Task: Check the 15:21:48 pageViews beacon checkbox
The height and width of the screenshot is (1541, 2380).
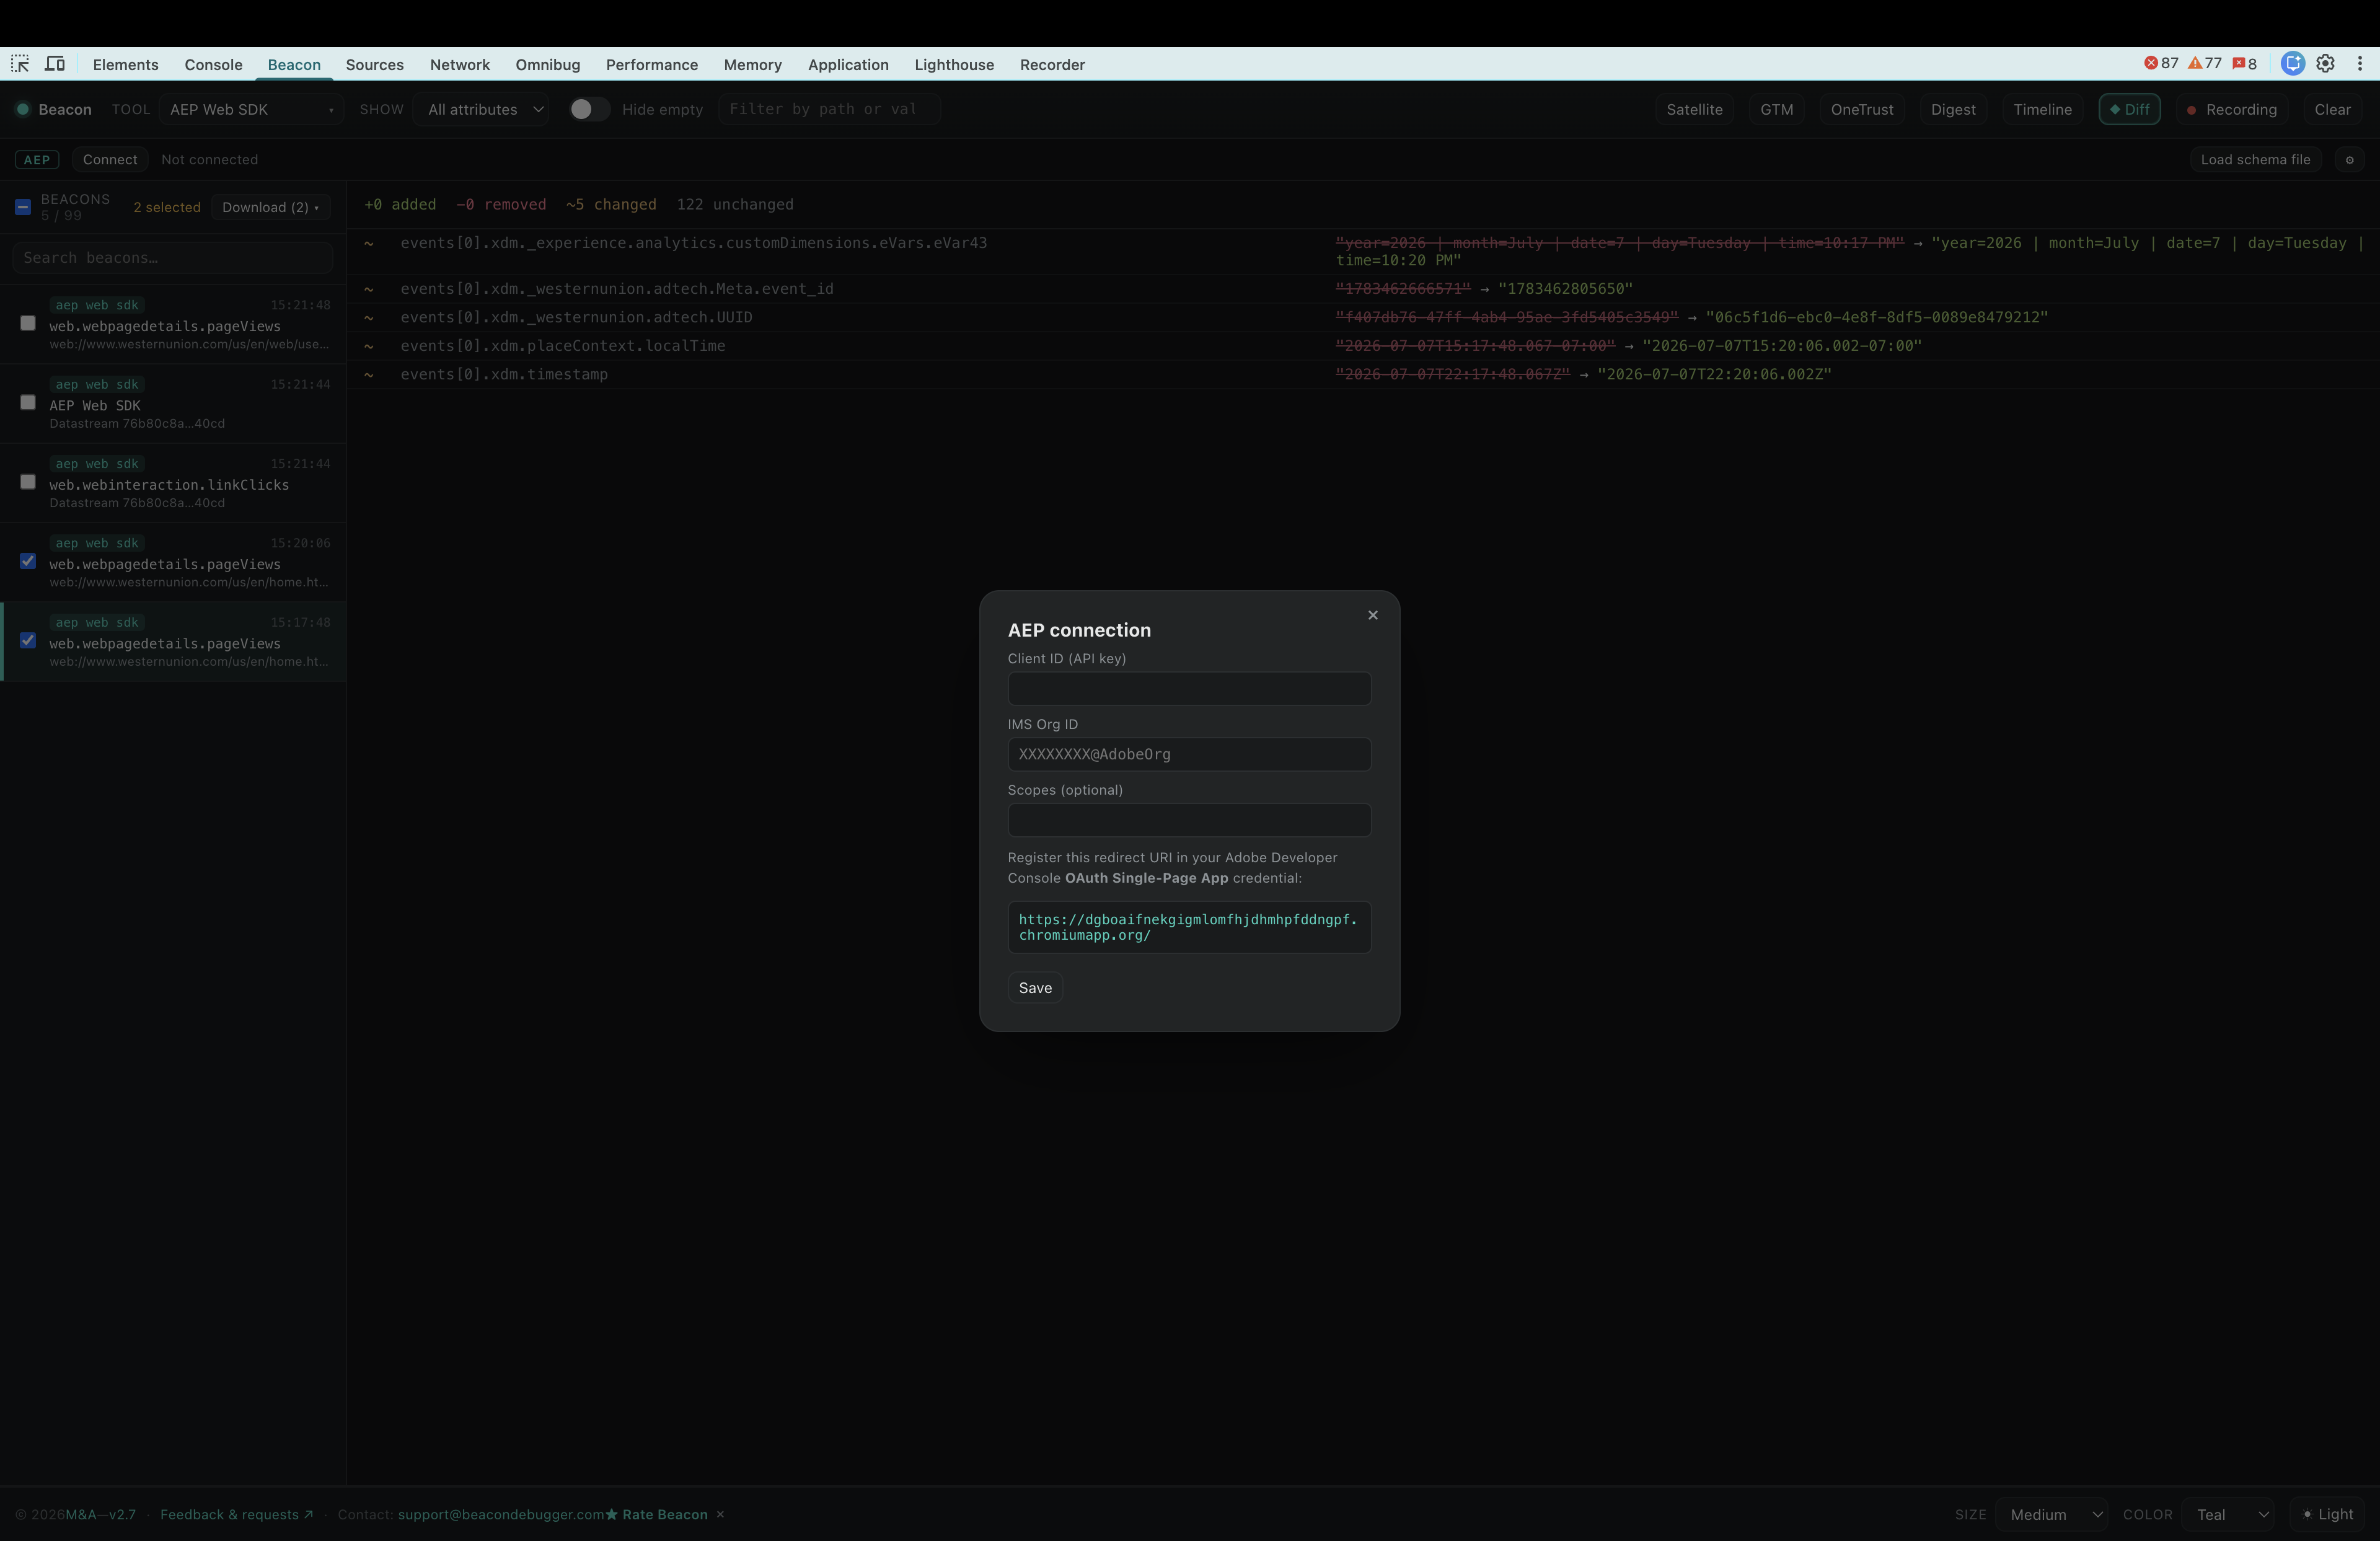Action: click(28, 323)
